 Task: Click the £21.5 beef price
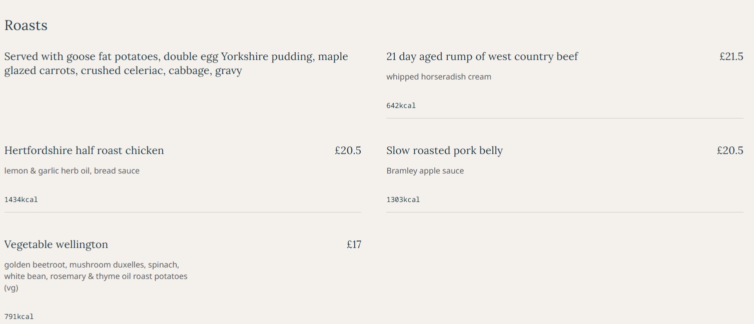click(x=731, y=56)
